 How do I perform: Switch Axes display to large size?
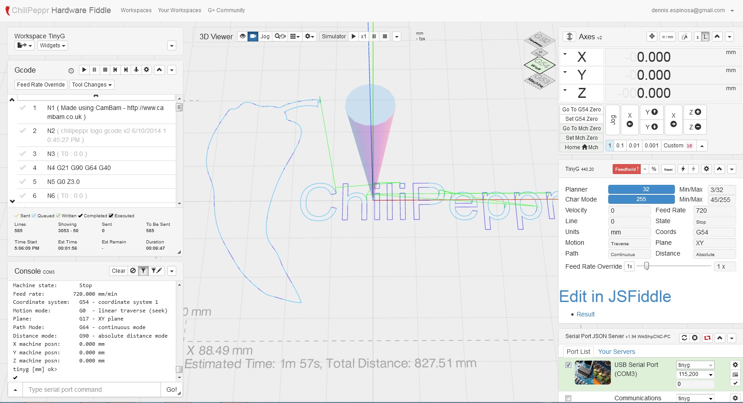[x=705, y=37]
